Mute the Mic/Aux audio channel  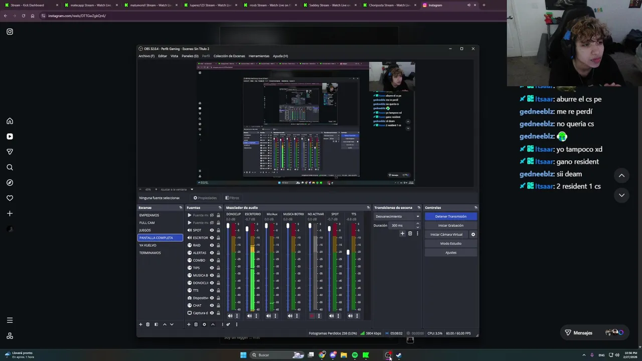tap(268, 316)
